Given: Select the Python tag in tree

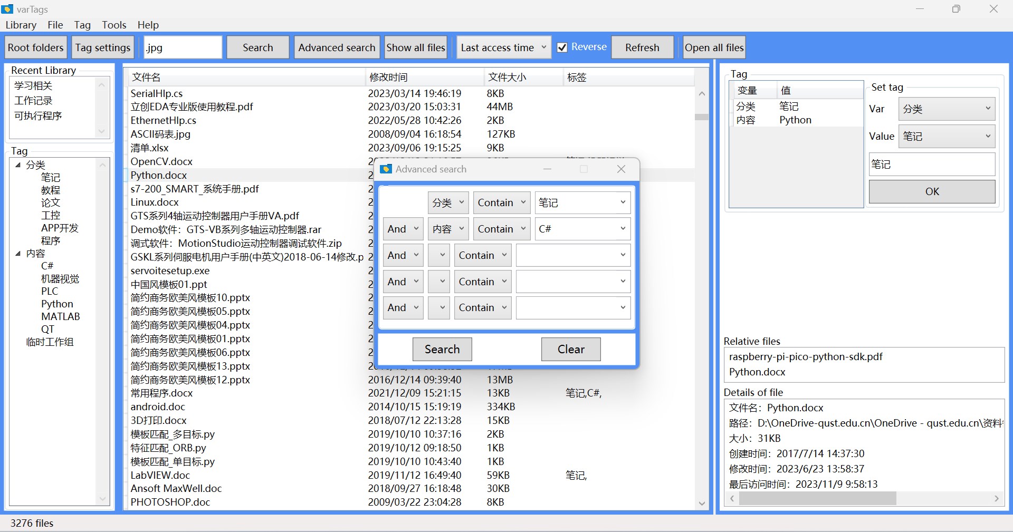Looking at the screenshot, I should click(x=57, y=304).
